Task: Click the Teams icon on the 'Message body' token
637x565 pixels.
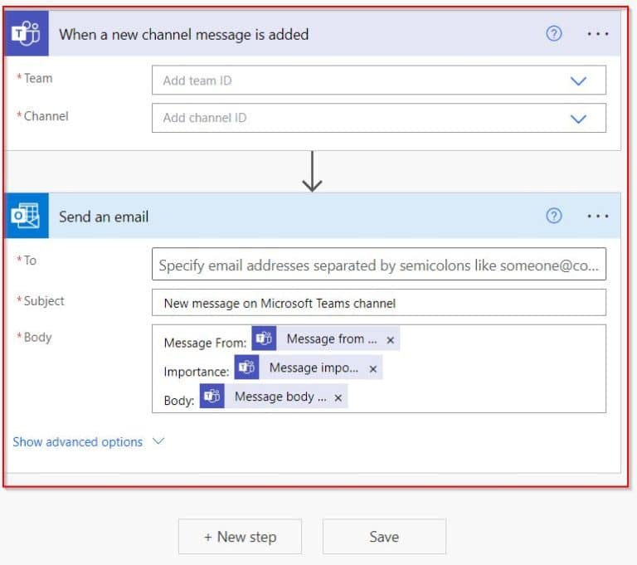Action: (212, 396)
